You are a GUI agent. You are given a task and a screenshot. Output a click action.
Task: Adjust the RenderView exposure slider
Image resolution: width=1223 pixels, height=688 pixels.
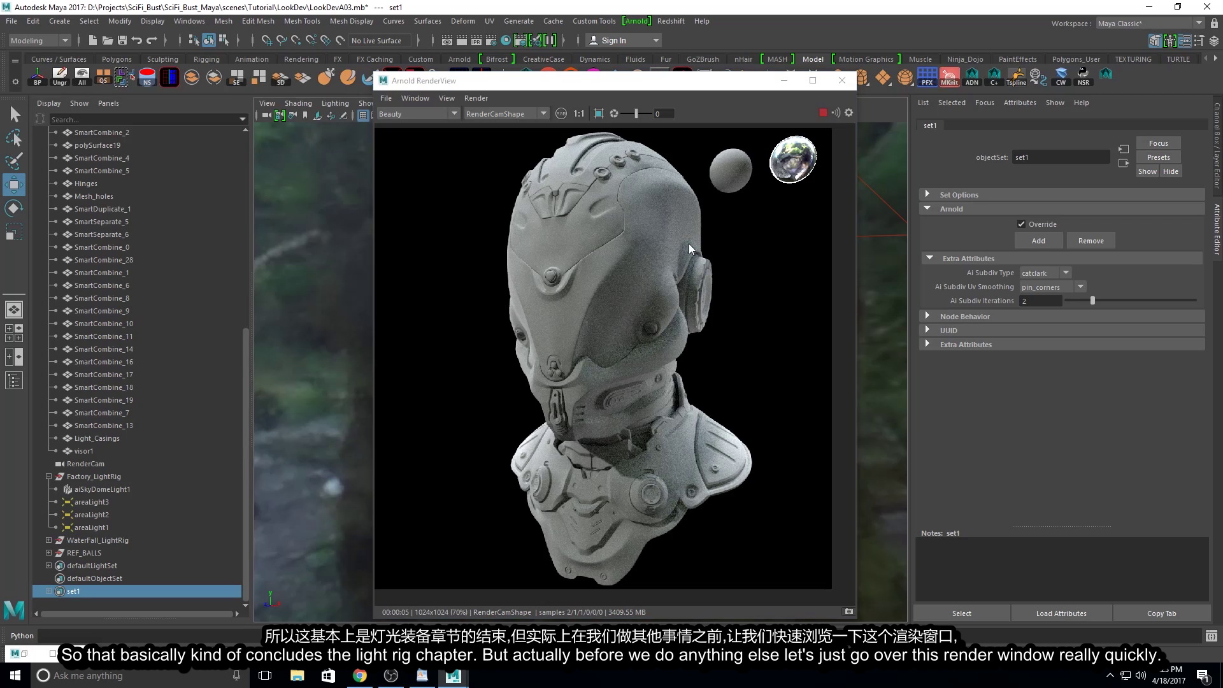[x=636, y=113]
